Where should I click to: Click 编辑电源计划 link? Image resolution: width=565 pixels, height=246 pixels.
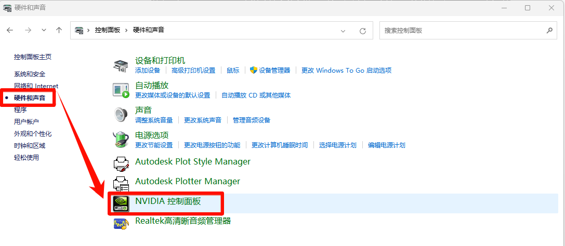pyautogui.click(x=387, y=145)
